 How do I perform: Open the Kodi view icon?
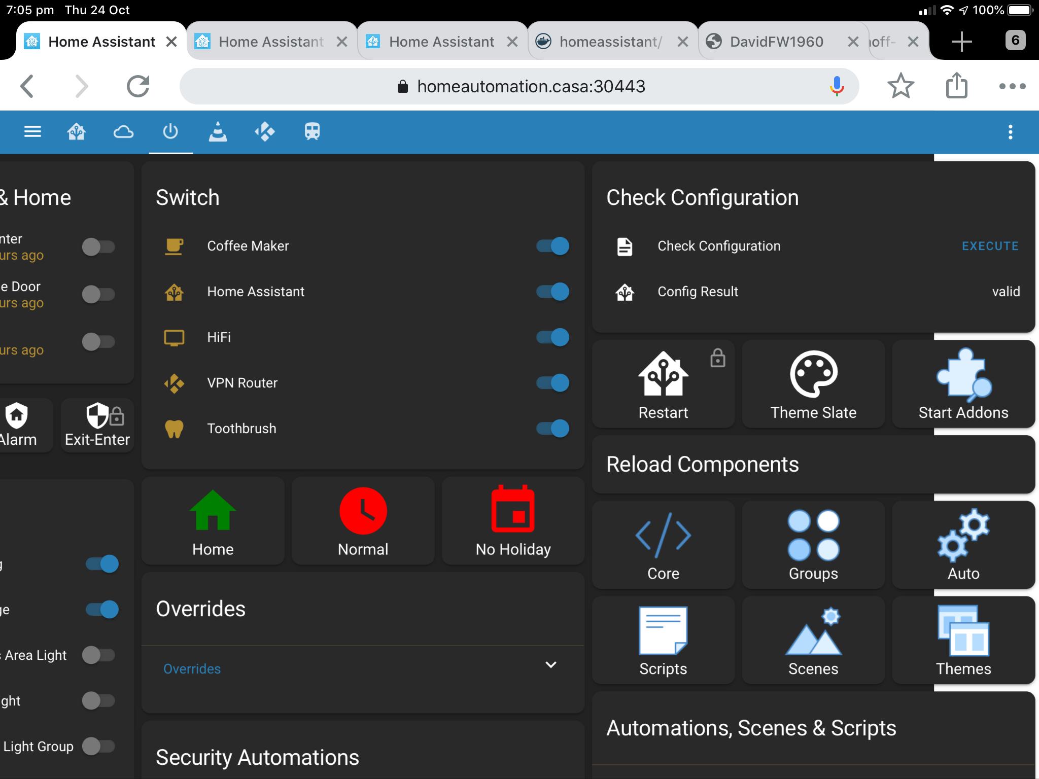pos(265,132)
